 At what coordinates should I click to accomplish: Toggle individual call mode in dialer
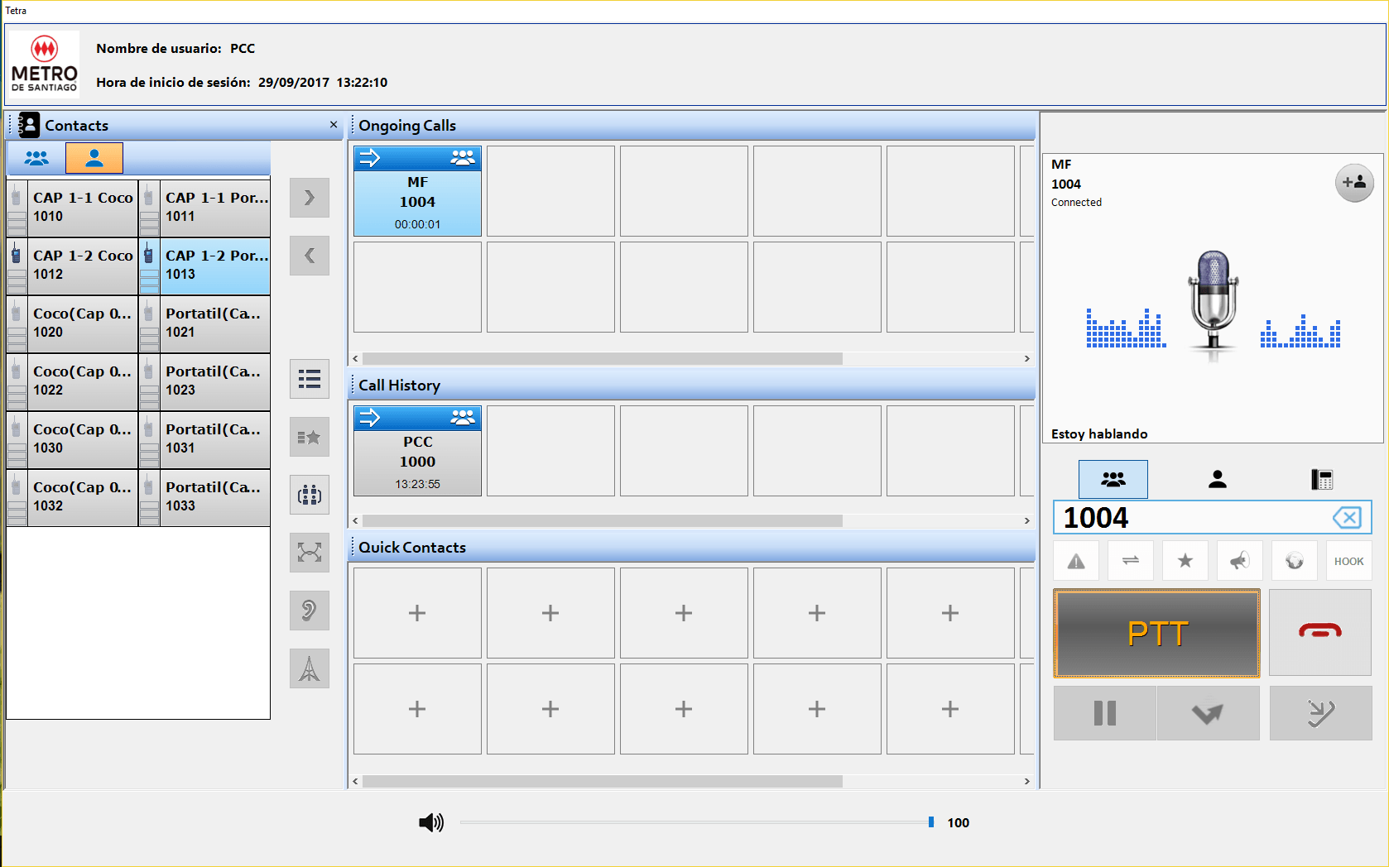(1217, 479)
